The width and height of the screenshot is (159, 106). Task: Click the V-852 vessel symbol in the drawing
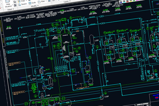tap(92, 39)
